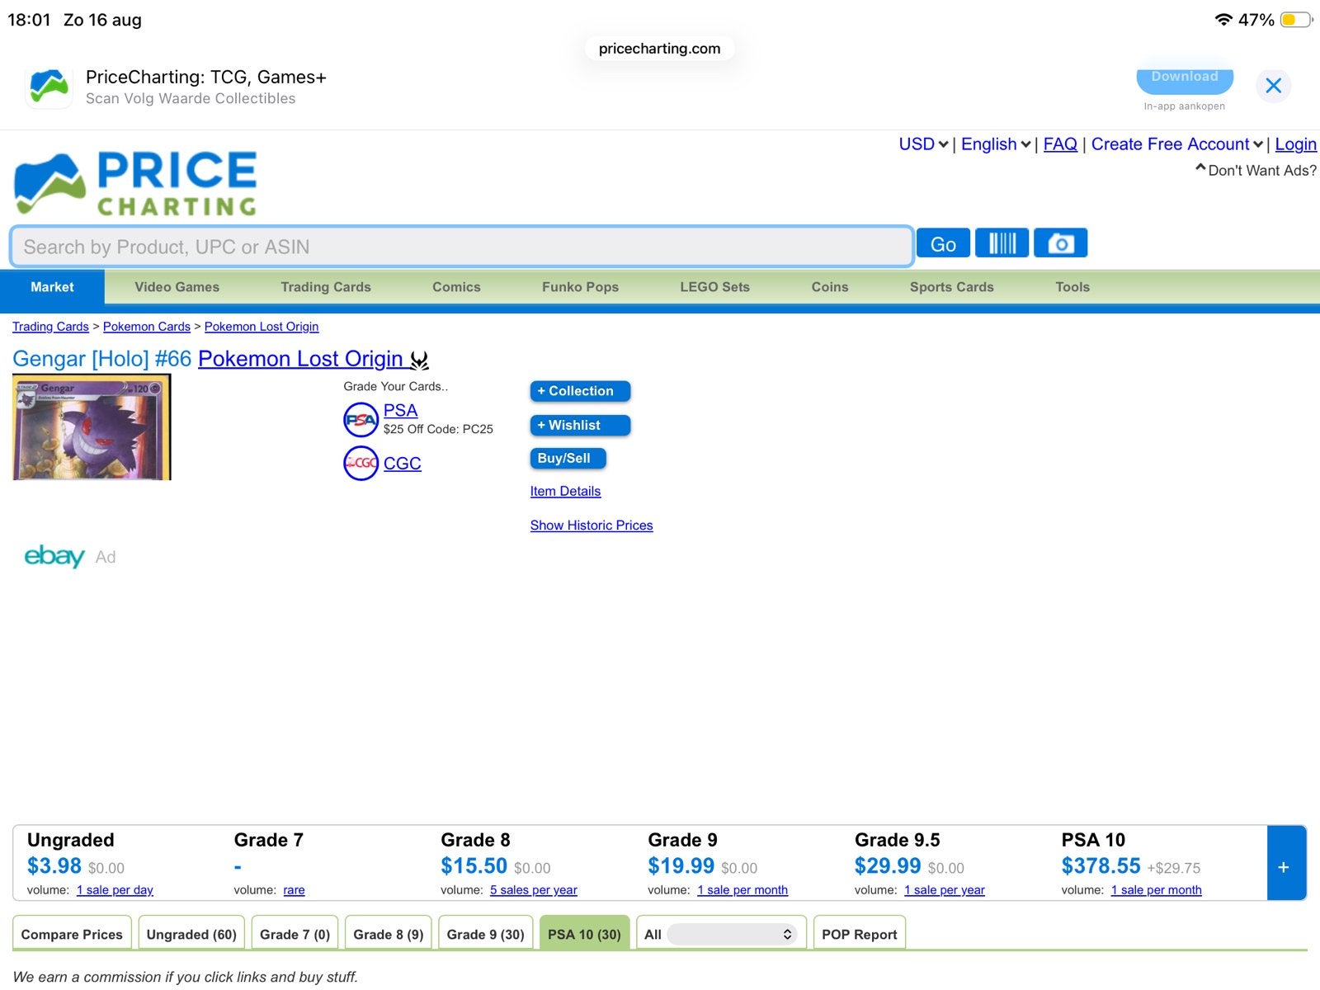The height and width of the screenshot is (990, 1320).
Task: Open the CGC grading link
Action: (x=403, y=464)
